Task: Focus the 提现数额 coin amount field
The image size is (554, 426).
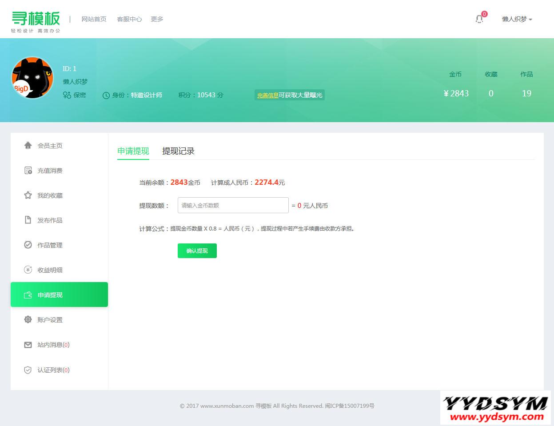Action: click(x=233, y=205)
